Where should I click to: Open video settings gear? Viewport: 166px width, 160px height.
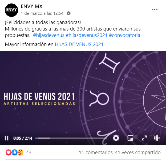[x=116, y=138]
